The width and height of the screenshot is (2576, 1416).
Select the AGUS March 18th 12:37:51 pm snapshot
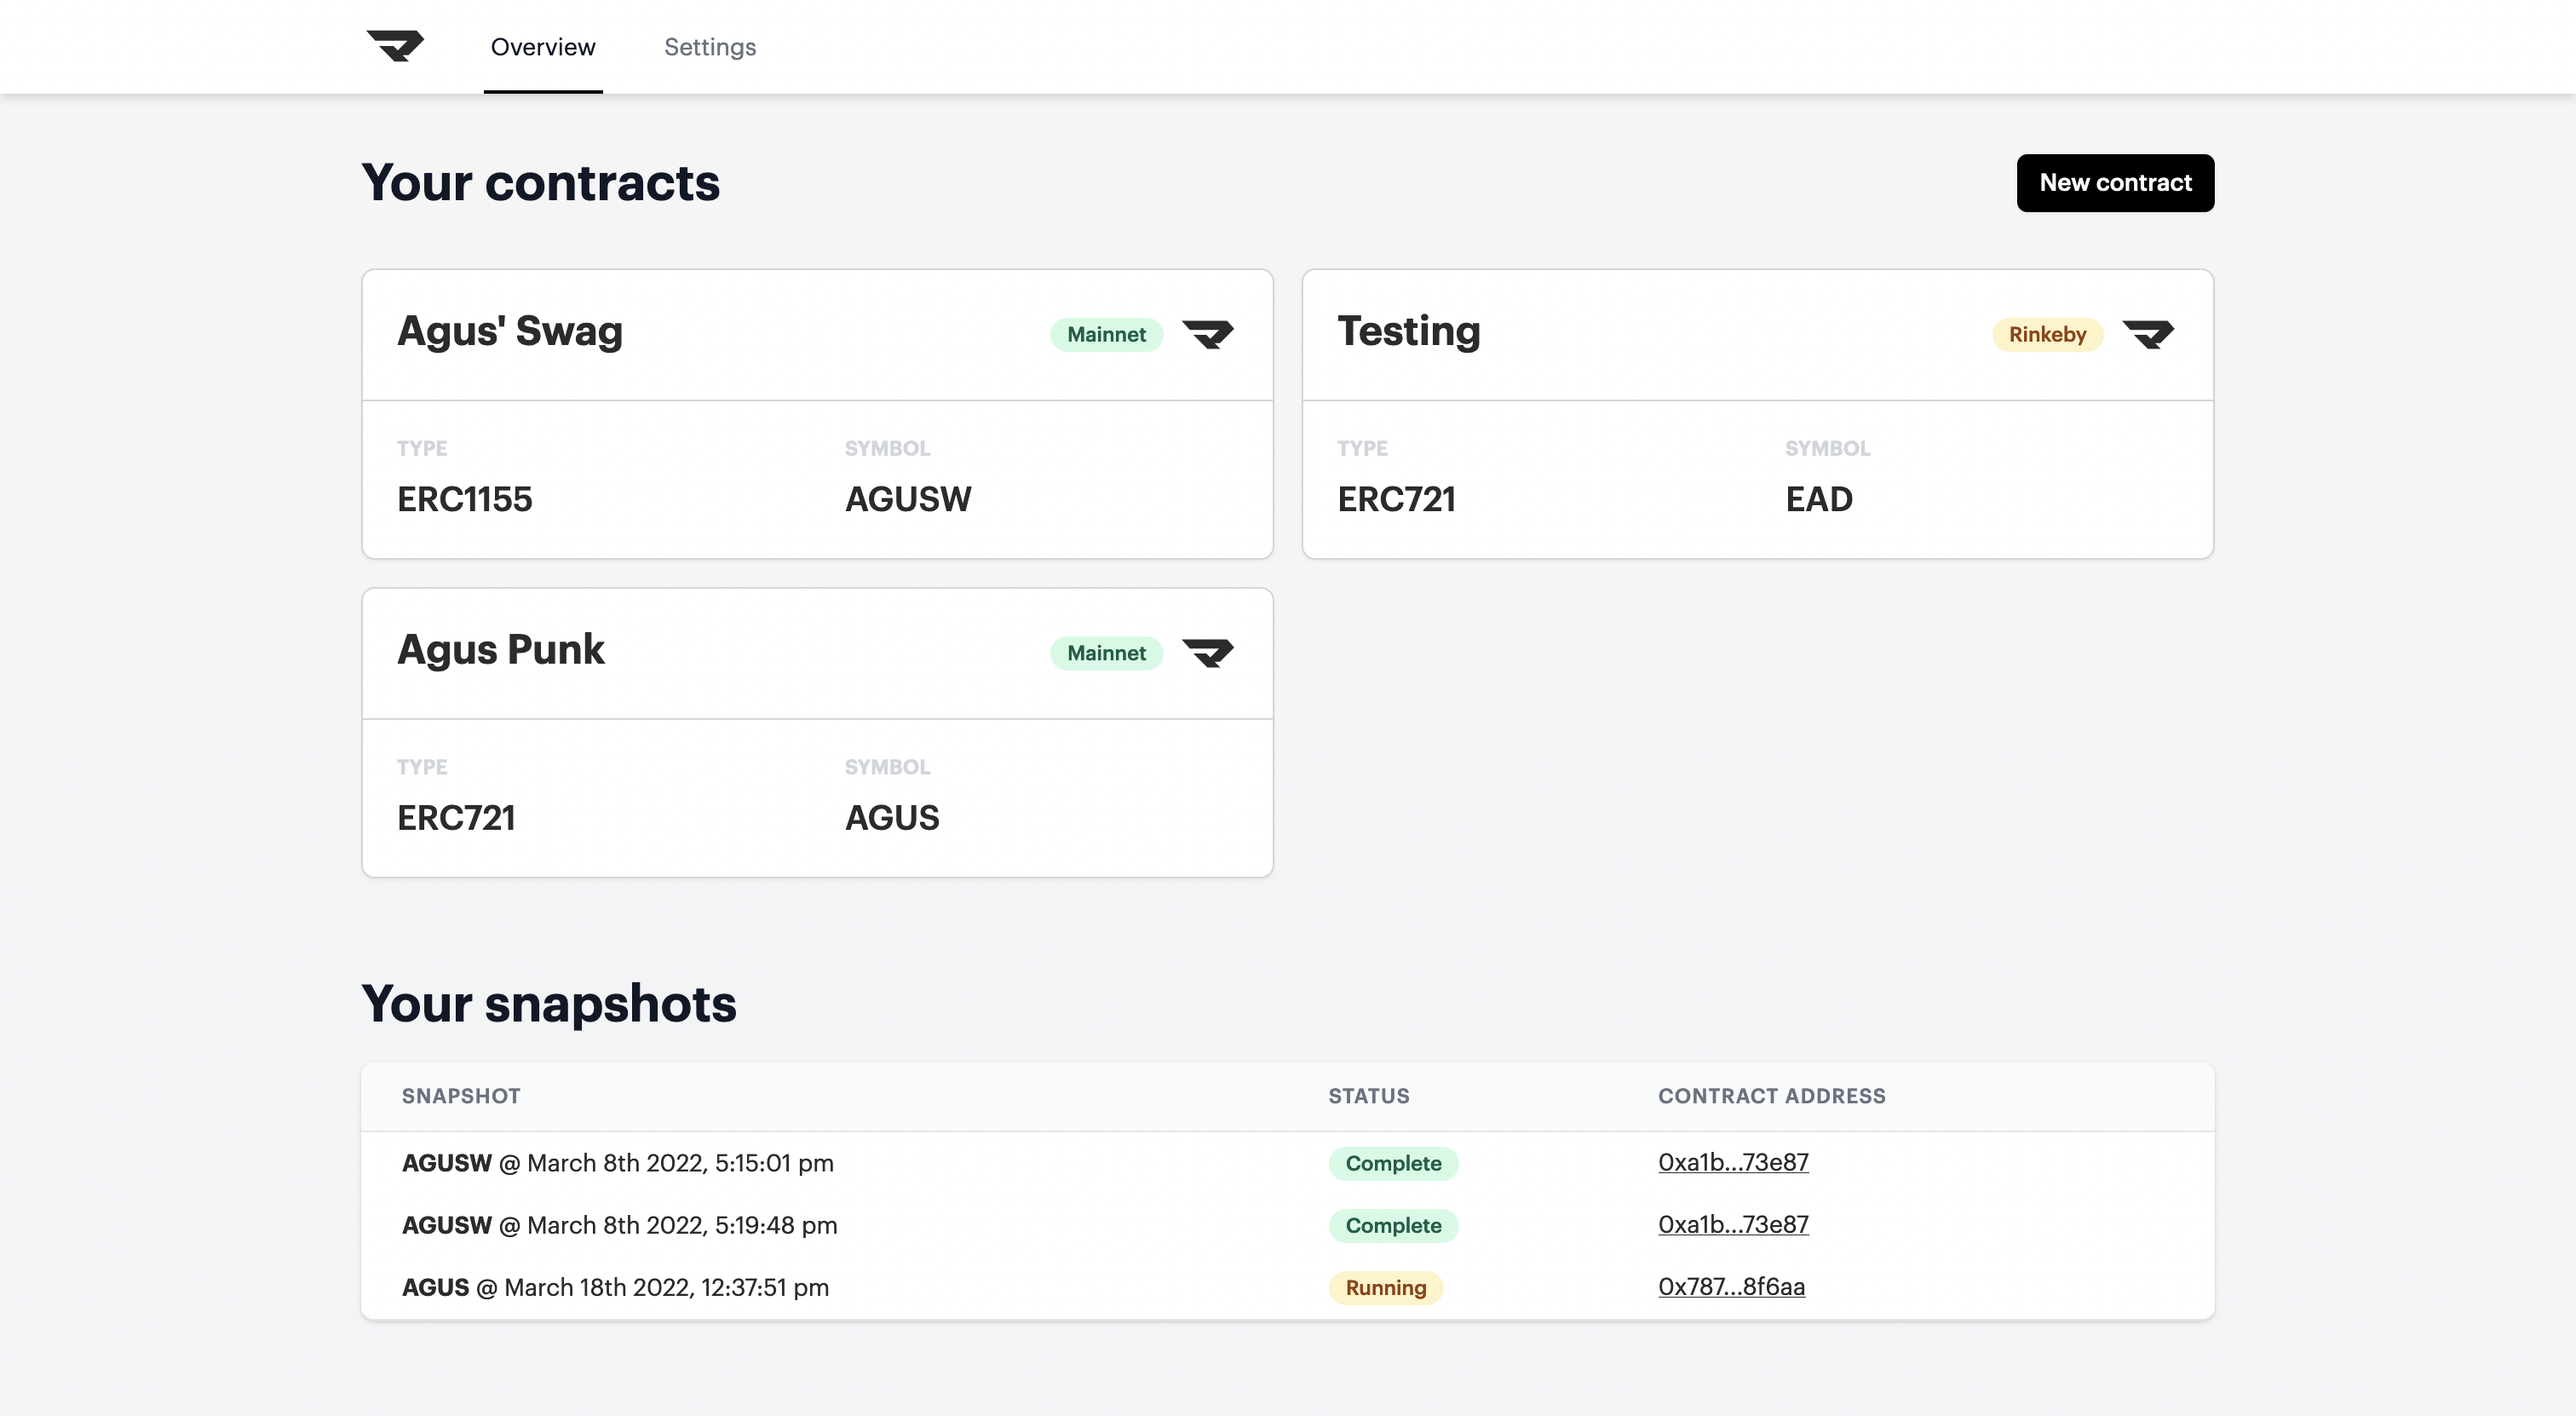click(x=616, y=1287)
